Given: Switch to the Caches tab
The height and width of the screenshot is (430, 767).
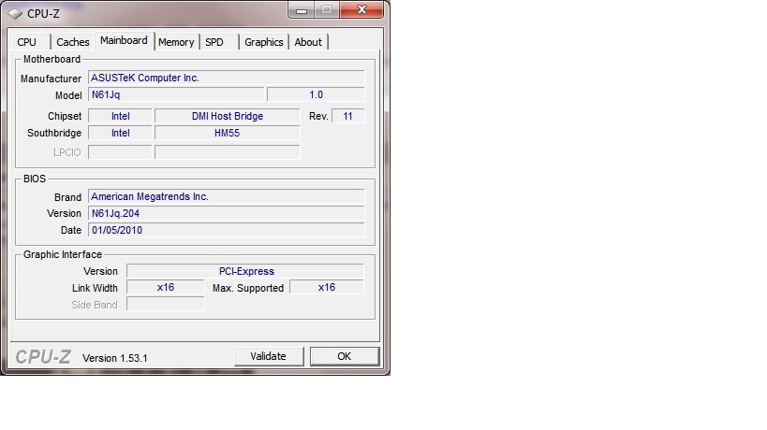Looking at the screenshot, I should pos(73,42).
